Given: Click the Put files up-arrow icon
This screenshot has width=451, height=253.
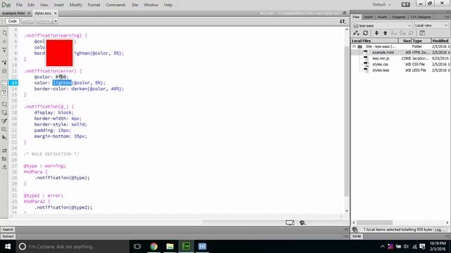Looking at the screenshot, I should pyautogui.click(x=385, y=33).
